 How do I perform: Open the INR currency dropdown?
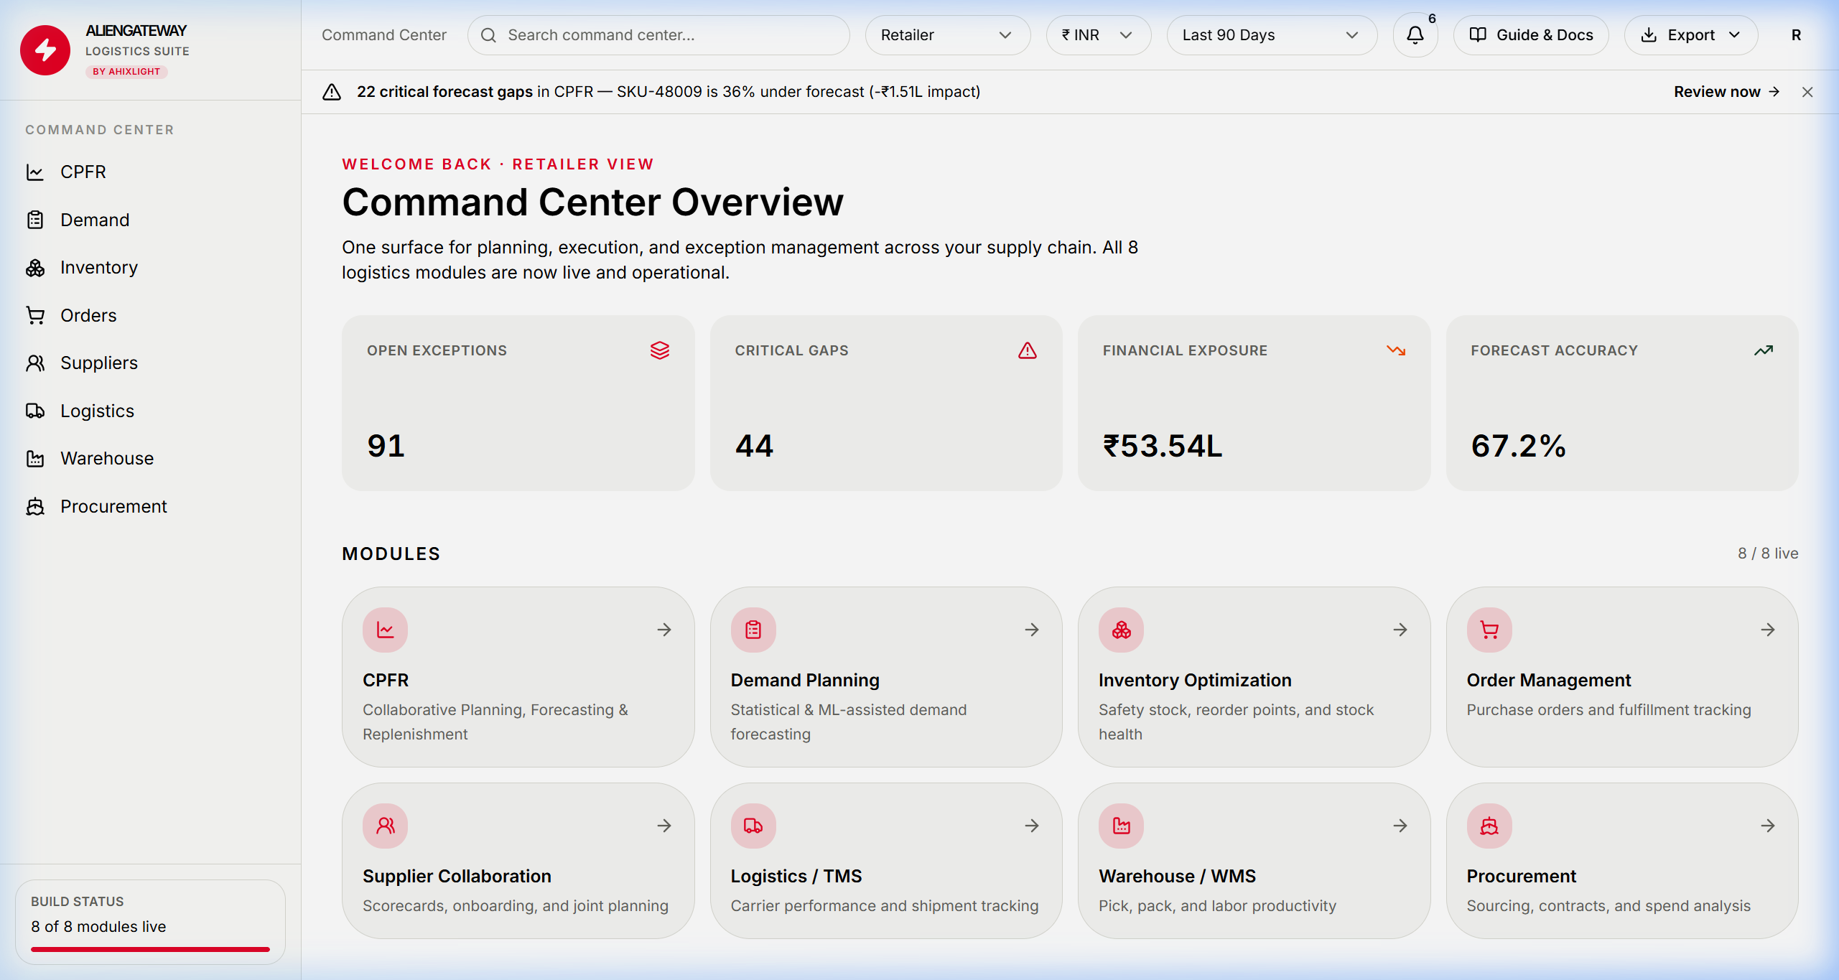(x=1098, y=35)
